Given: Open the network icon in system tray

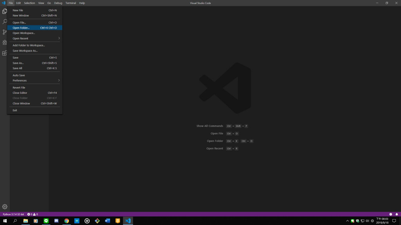Looking at the screenshot, I should 362,221.
